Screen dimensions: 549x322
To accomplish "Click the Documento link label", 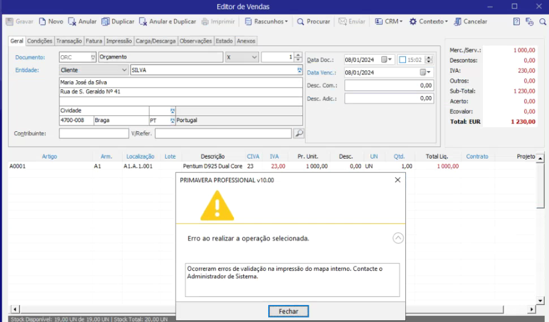I will [30, 57].
